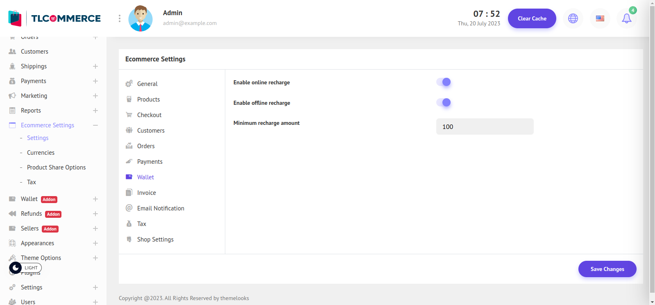
Task: Click the three-dot menu beside logo
Action: coord(119,18)
